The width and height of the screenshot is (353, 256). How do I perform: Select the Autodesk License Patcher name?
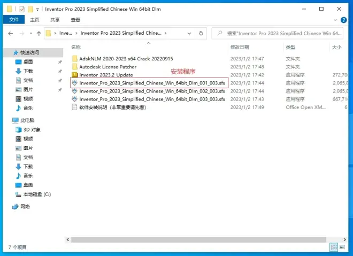point(108,67)
